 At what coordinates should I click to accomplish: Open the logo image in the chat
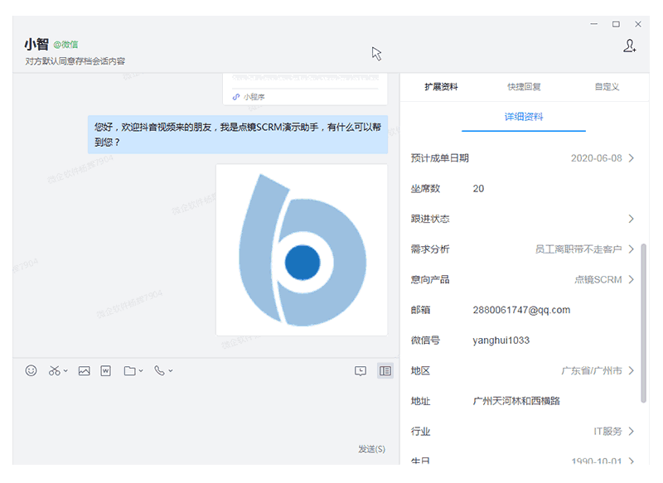(302, 249)
